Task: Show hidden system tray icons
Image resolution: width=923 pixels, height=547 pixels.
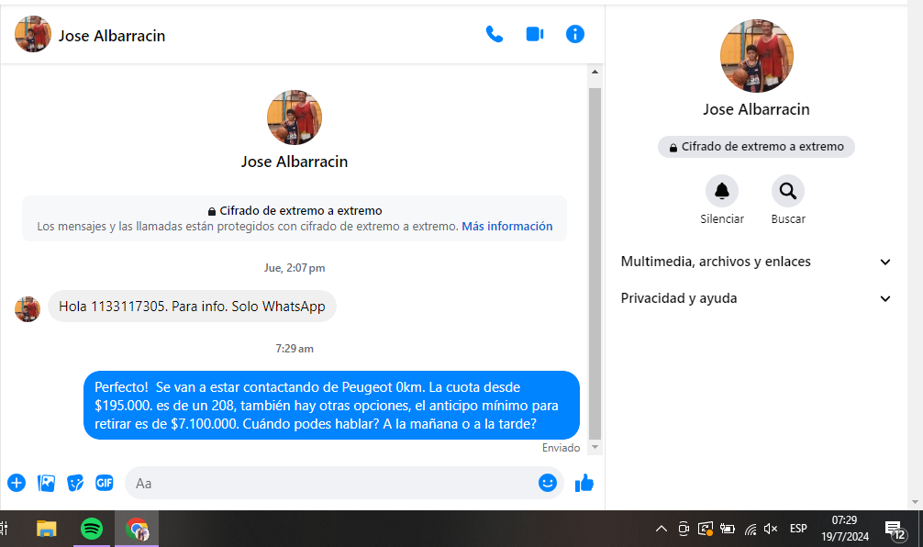Action: [x=661, y=529]
